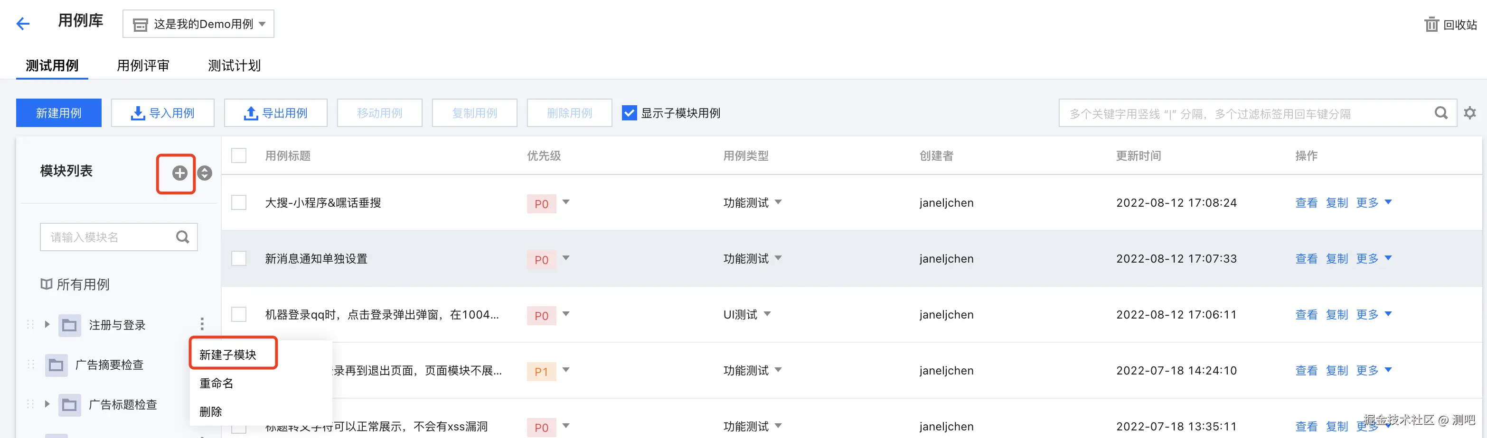Click the back arrow icon
Viewport: 1487px width, 438px height.
tap(23, 24)
